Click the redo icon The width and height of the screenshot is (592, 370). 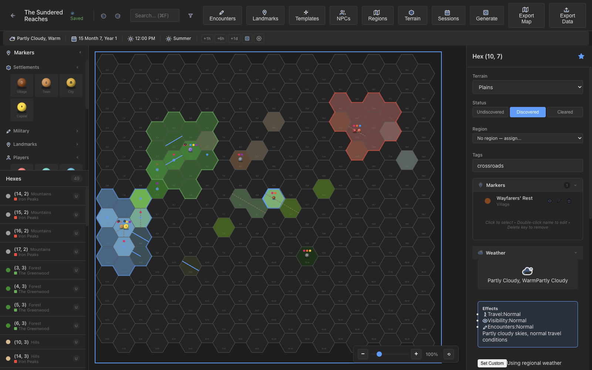click(118, 16)
